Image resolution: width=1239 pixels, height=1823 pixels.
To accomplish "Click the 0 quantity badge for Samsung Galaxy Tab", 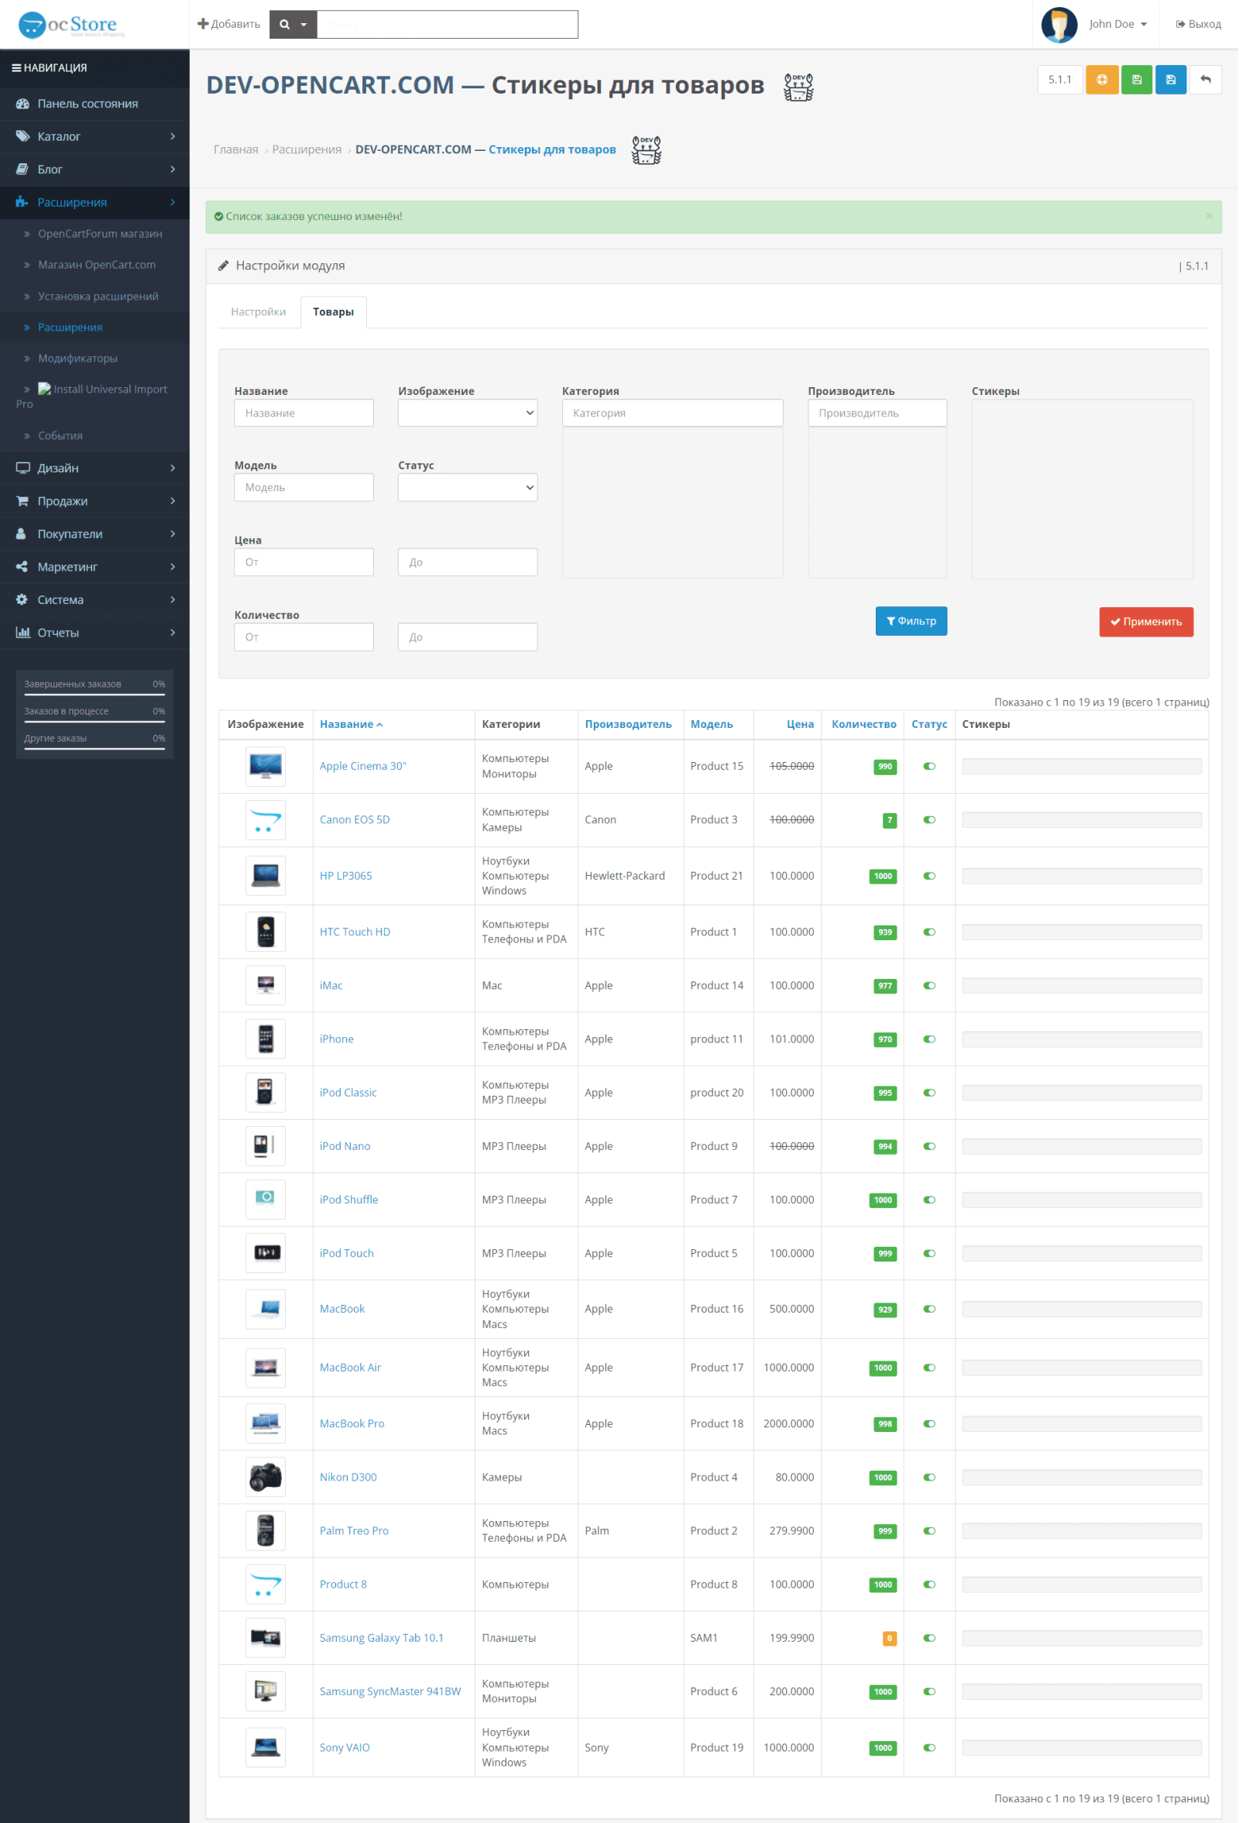I will (x=889, y=1639).
